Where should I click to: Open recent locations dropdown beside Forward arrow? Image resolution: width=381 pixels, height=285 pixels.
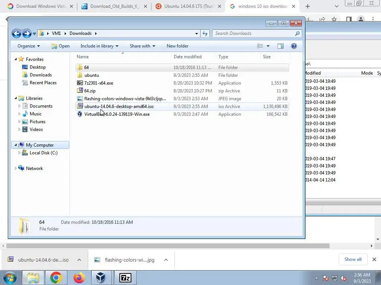pos(34,33)
